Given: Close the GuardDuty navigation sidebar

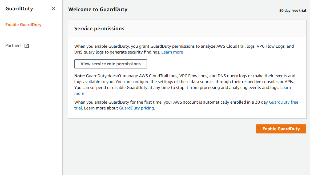Looking at the screenshot, I should (53, 9).
